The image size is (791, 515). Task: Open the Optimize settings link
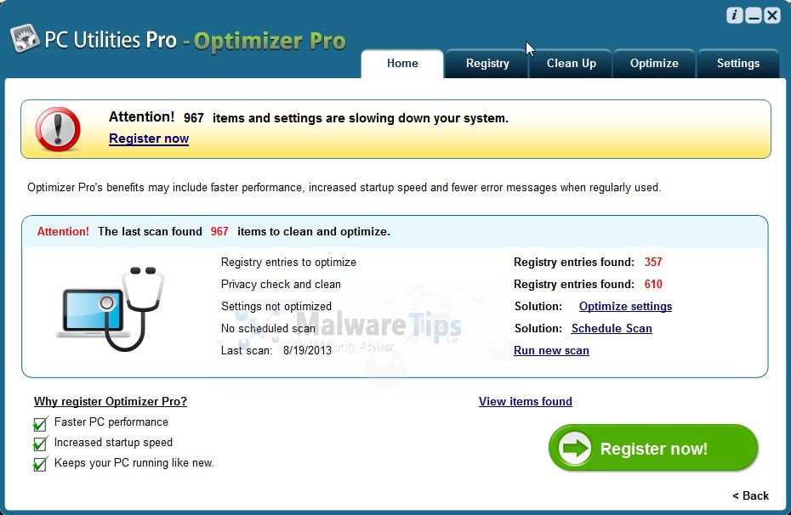click(x=625, y=307)
